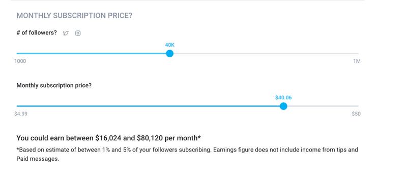Click the $40.06 value bubble

point(283,97)
